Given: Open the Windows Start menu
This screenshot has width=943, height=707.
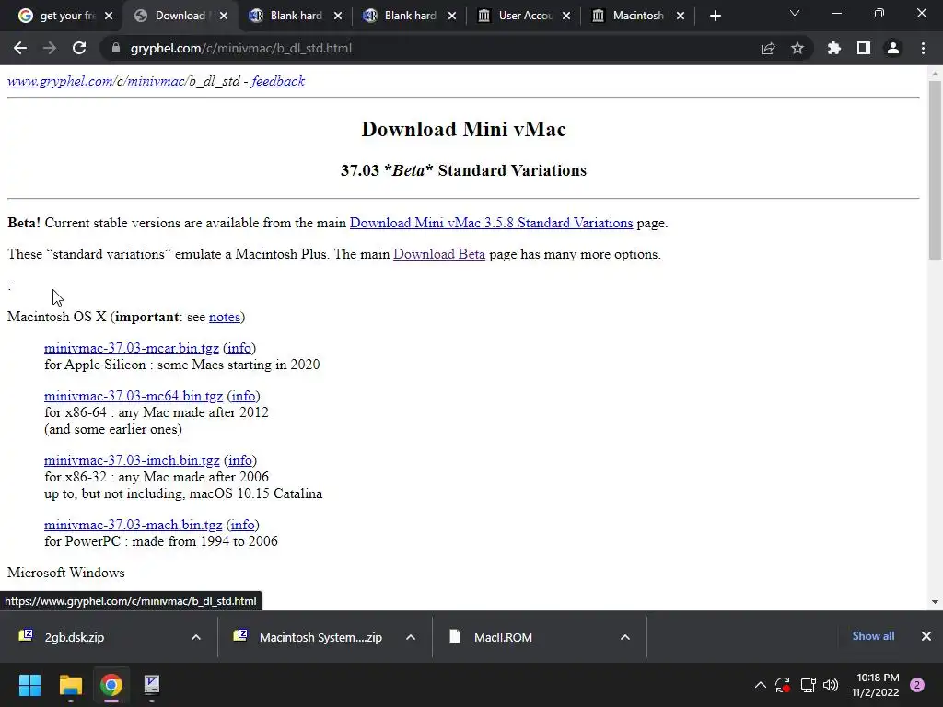Looking at the screenshot, I should tap(29, 685).
